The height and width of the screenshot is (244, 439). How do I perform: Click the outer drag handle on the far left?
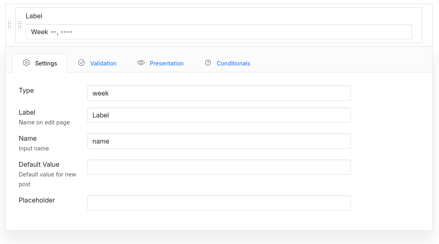[x=10, y=25]
